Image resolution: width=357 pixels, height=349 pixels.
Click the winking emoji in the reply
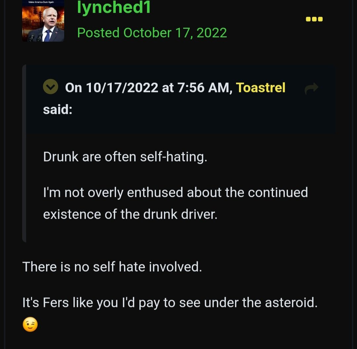[x=30, y=325]
